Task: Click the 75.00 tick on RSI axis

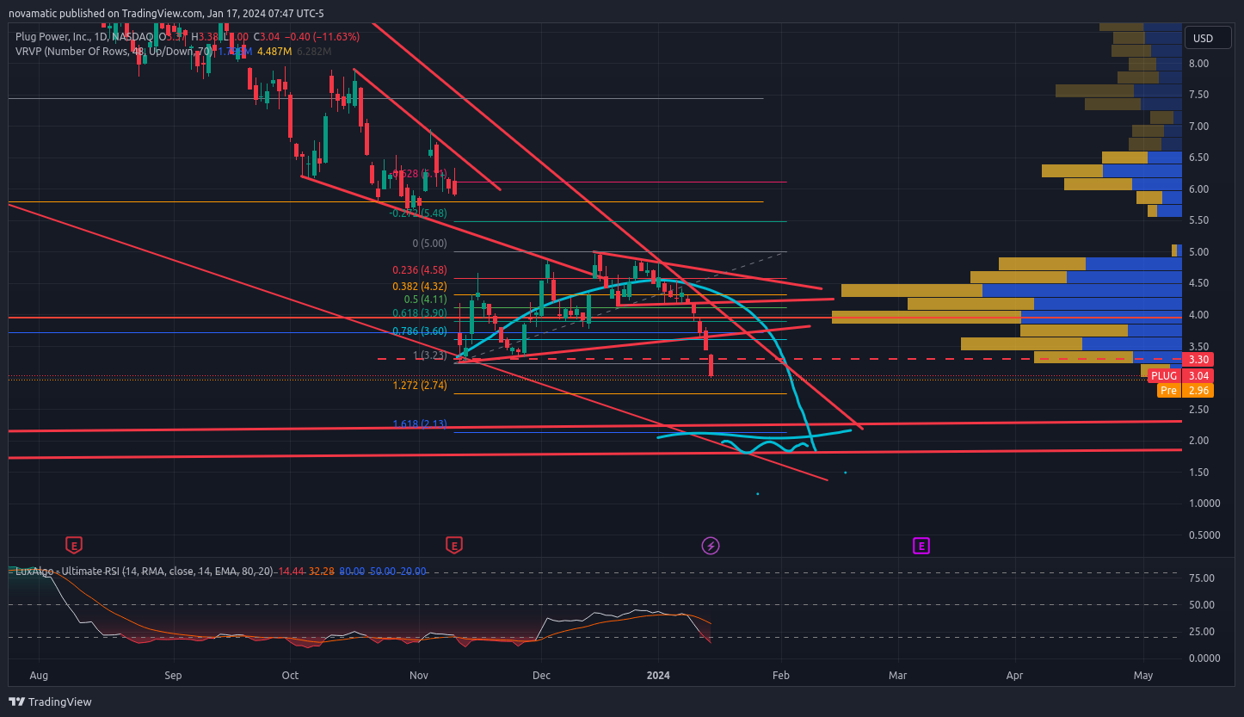Action: pyautogui.click(x=1201, y=578)
